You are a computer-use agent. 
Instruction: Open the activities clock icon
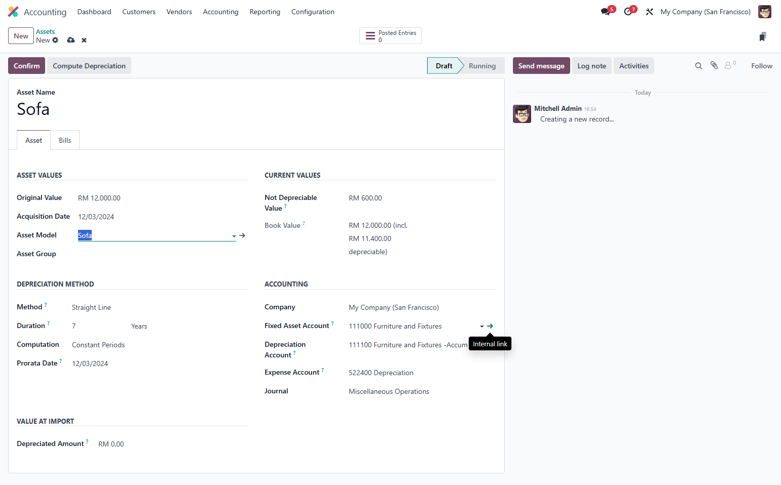click(x=628, y=12)
